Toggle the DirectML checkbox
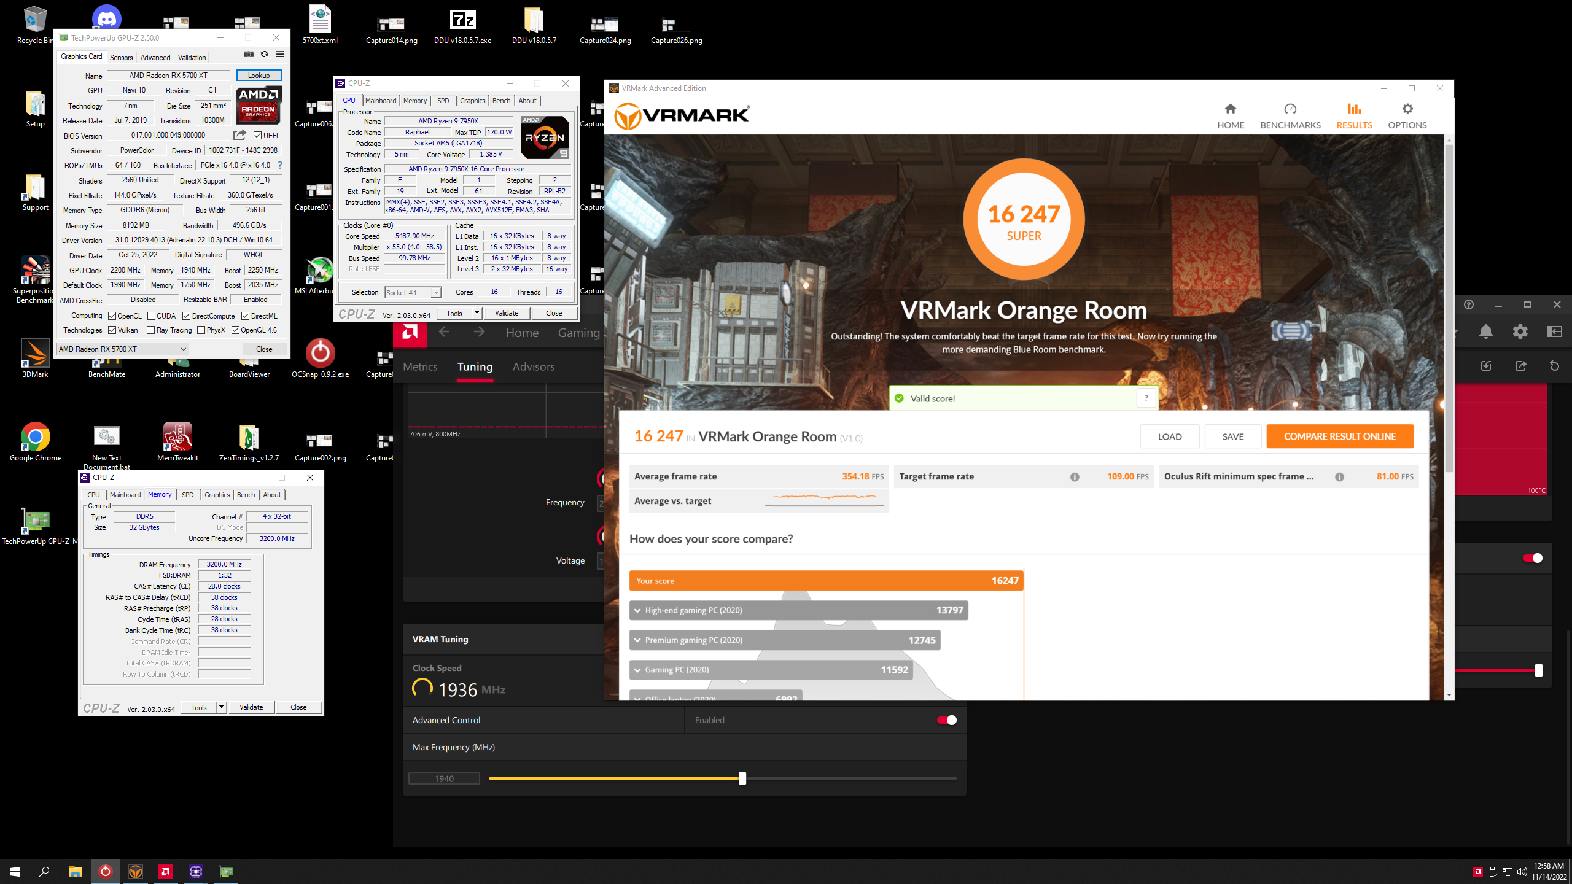1572x884 pixels. (x=246, y=316)
